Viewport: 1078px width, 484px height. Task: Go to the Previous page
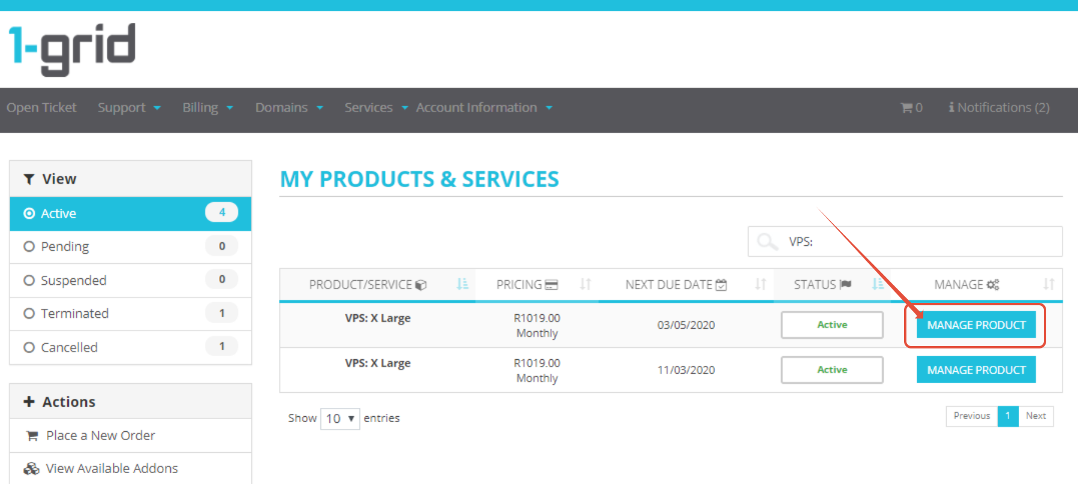(972, 416)
